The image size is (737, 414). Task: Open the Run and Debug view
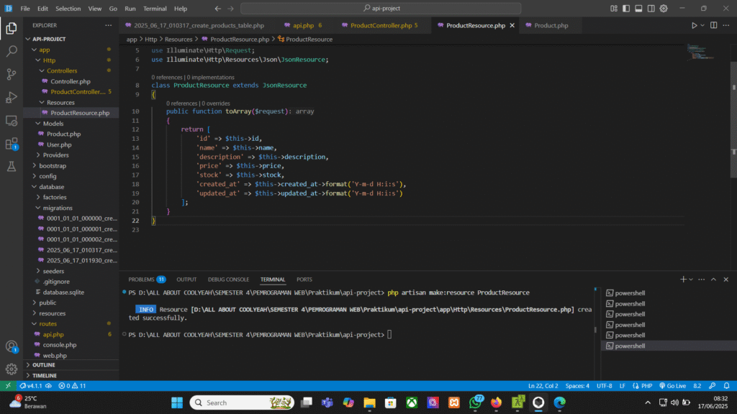click(12, 97)
